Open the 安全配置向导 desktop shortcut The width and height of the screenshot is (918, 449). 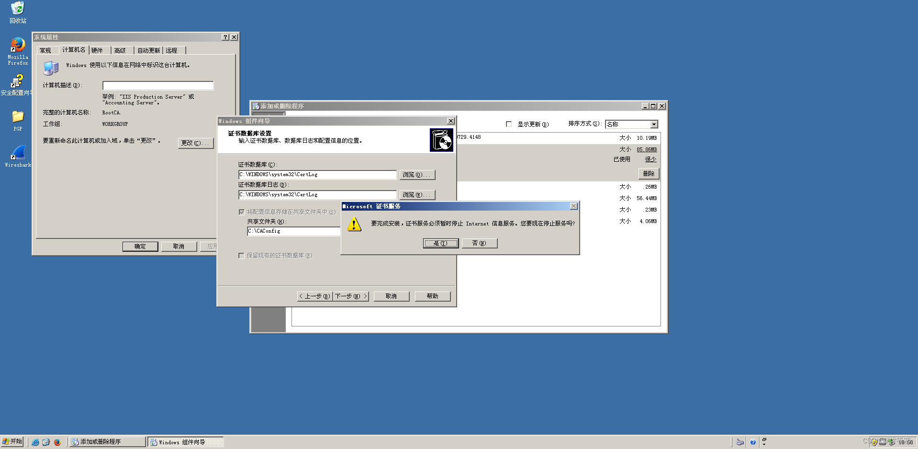[x=17, y=82]
